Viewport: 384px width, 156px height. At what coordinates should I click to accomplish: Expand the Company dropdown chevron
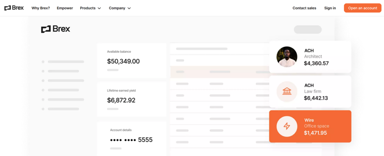(x=129, y=8)
